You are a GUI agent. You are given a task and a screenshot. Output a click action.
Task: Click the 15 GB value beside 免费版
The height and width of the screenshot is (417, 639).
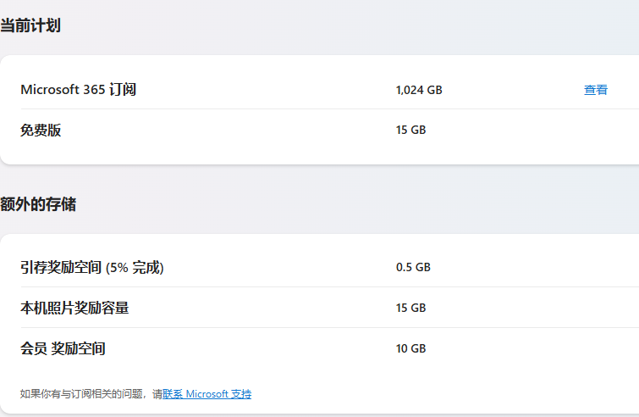click(410, 131)
